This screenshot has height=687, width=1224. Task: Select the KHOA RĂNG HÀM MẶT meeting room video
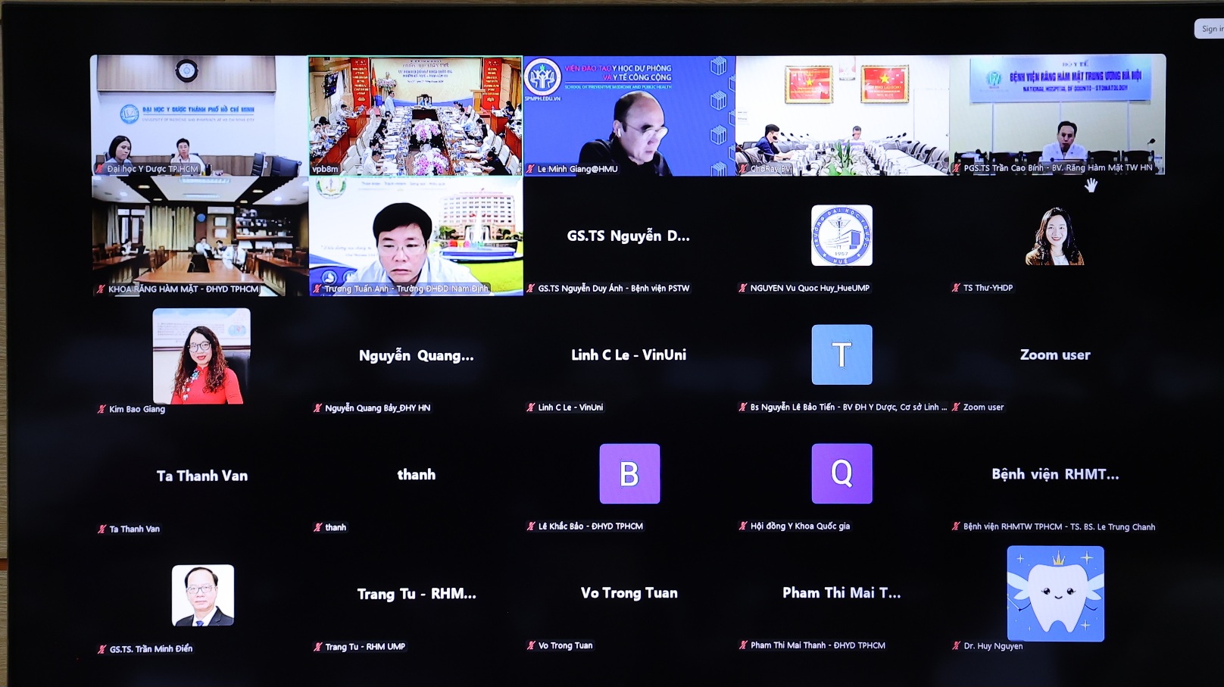200,236
